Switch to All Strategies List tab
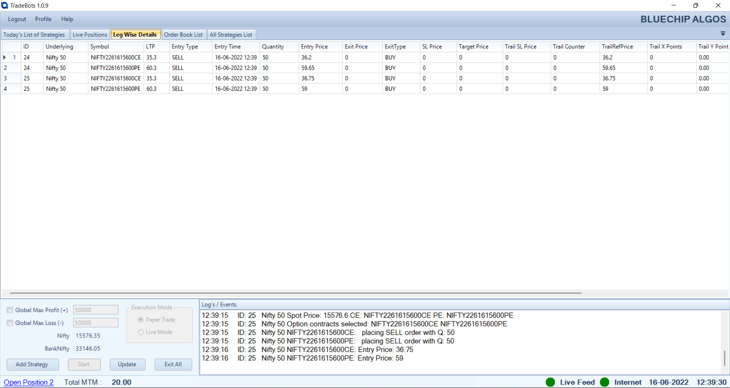 [x=231, y=35]
